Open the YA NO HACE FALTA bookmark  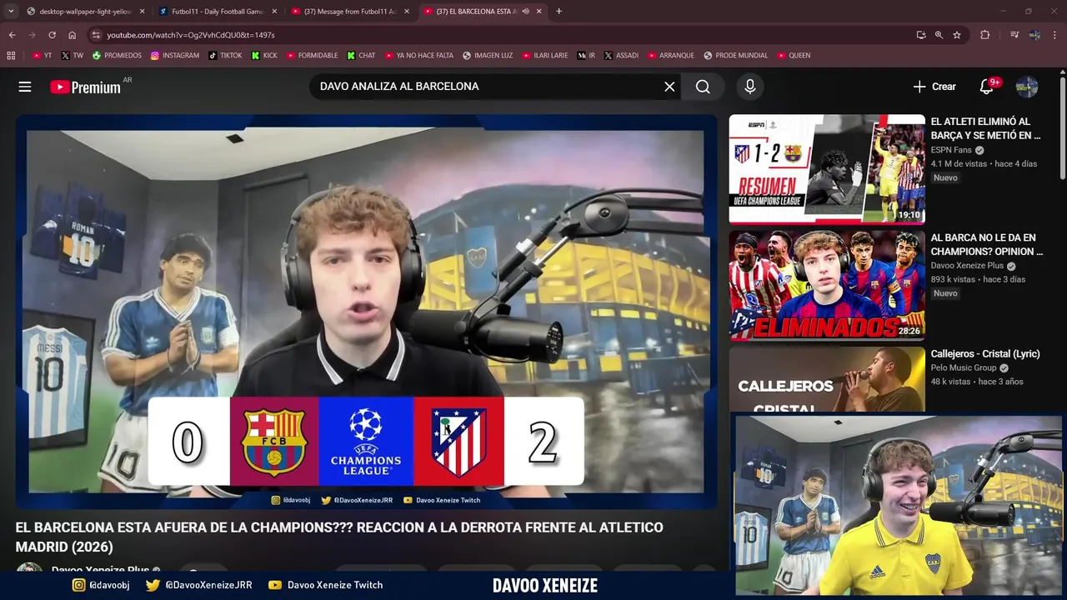coord(419,56)
